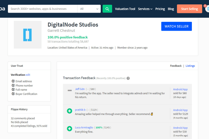
Task: Click Jeff Gdn's waiting for the app comment
Action: pos(120,95)
